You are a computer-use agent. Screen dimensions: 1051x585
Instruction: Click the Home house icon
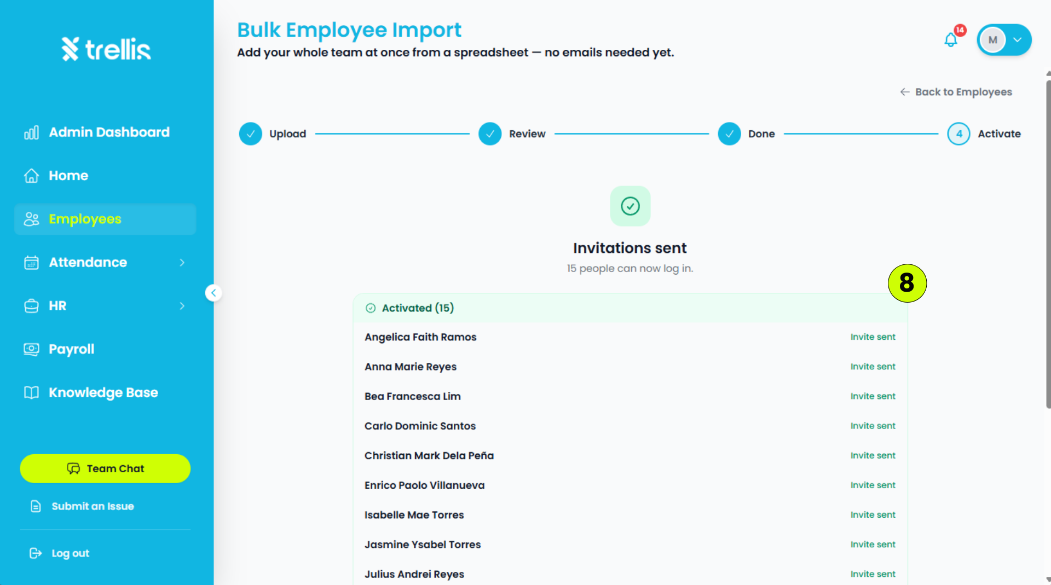point(31,176)
